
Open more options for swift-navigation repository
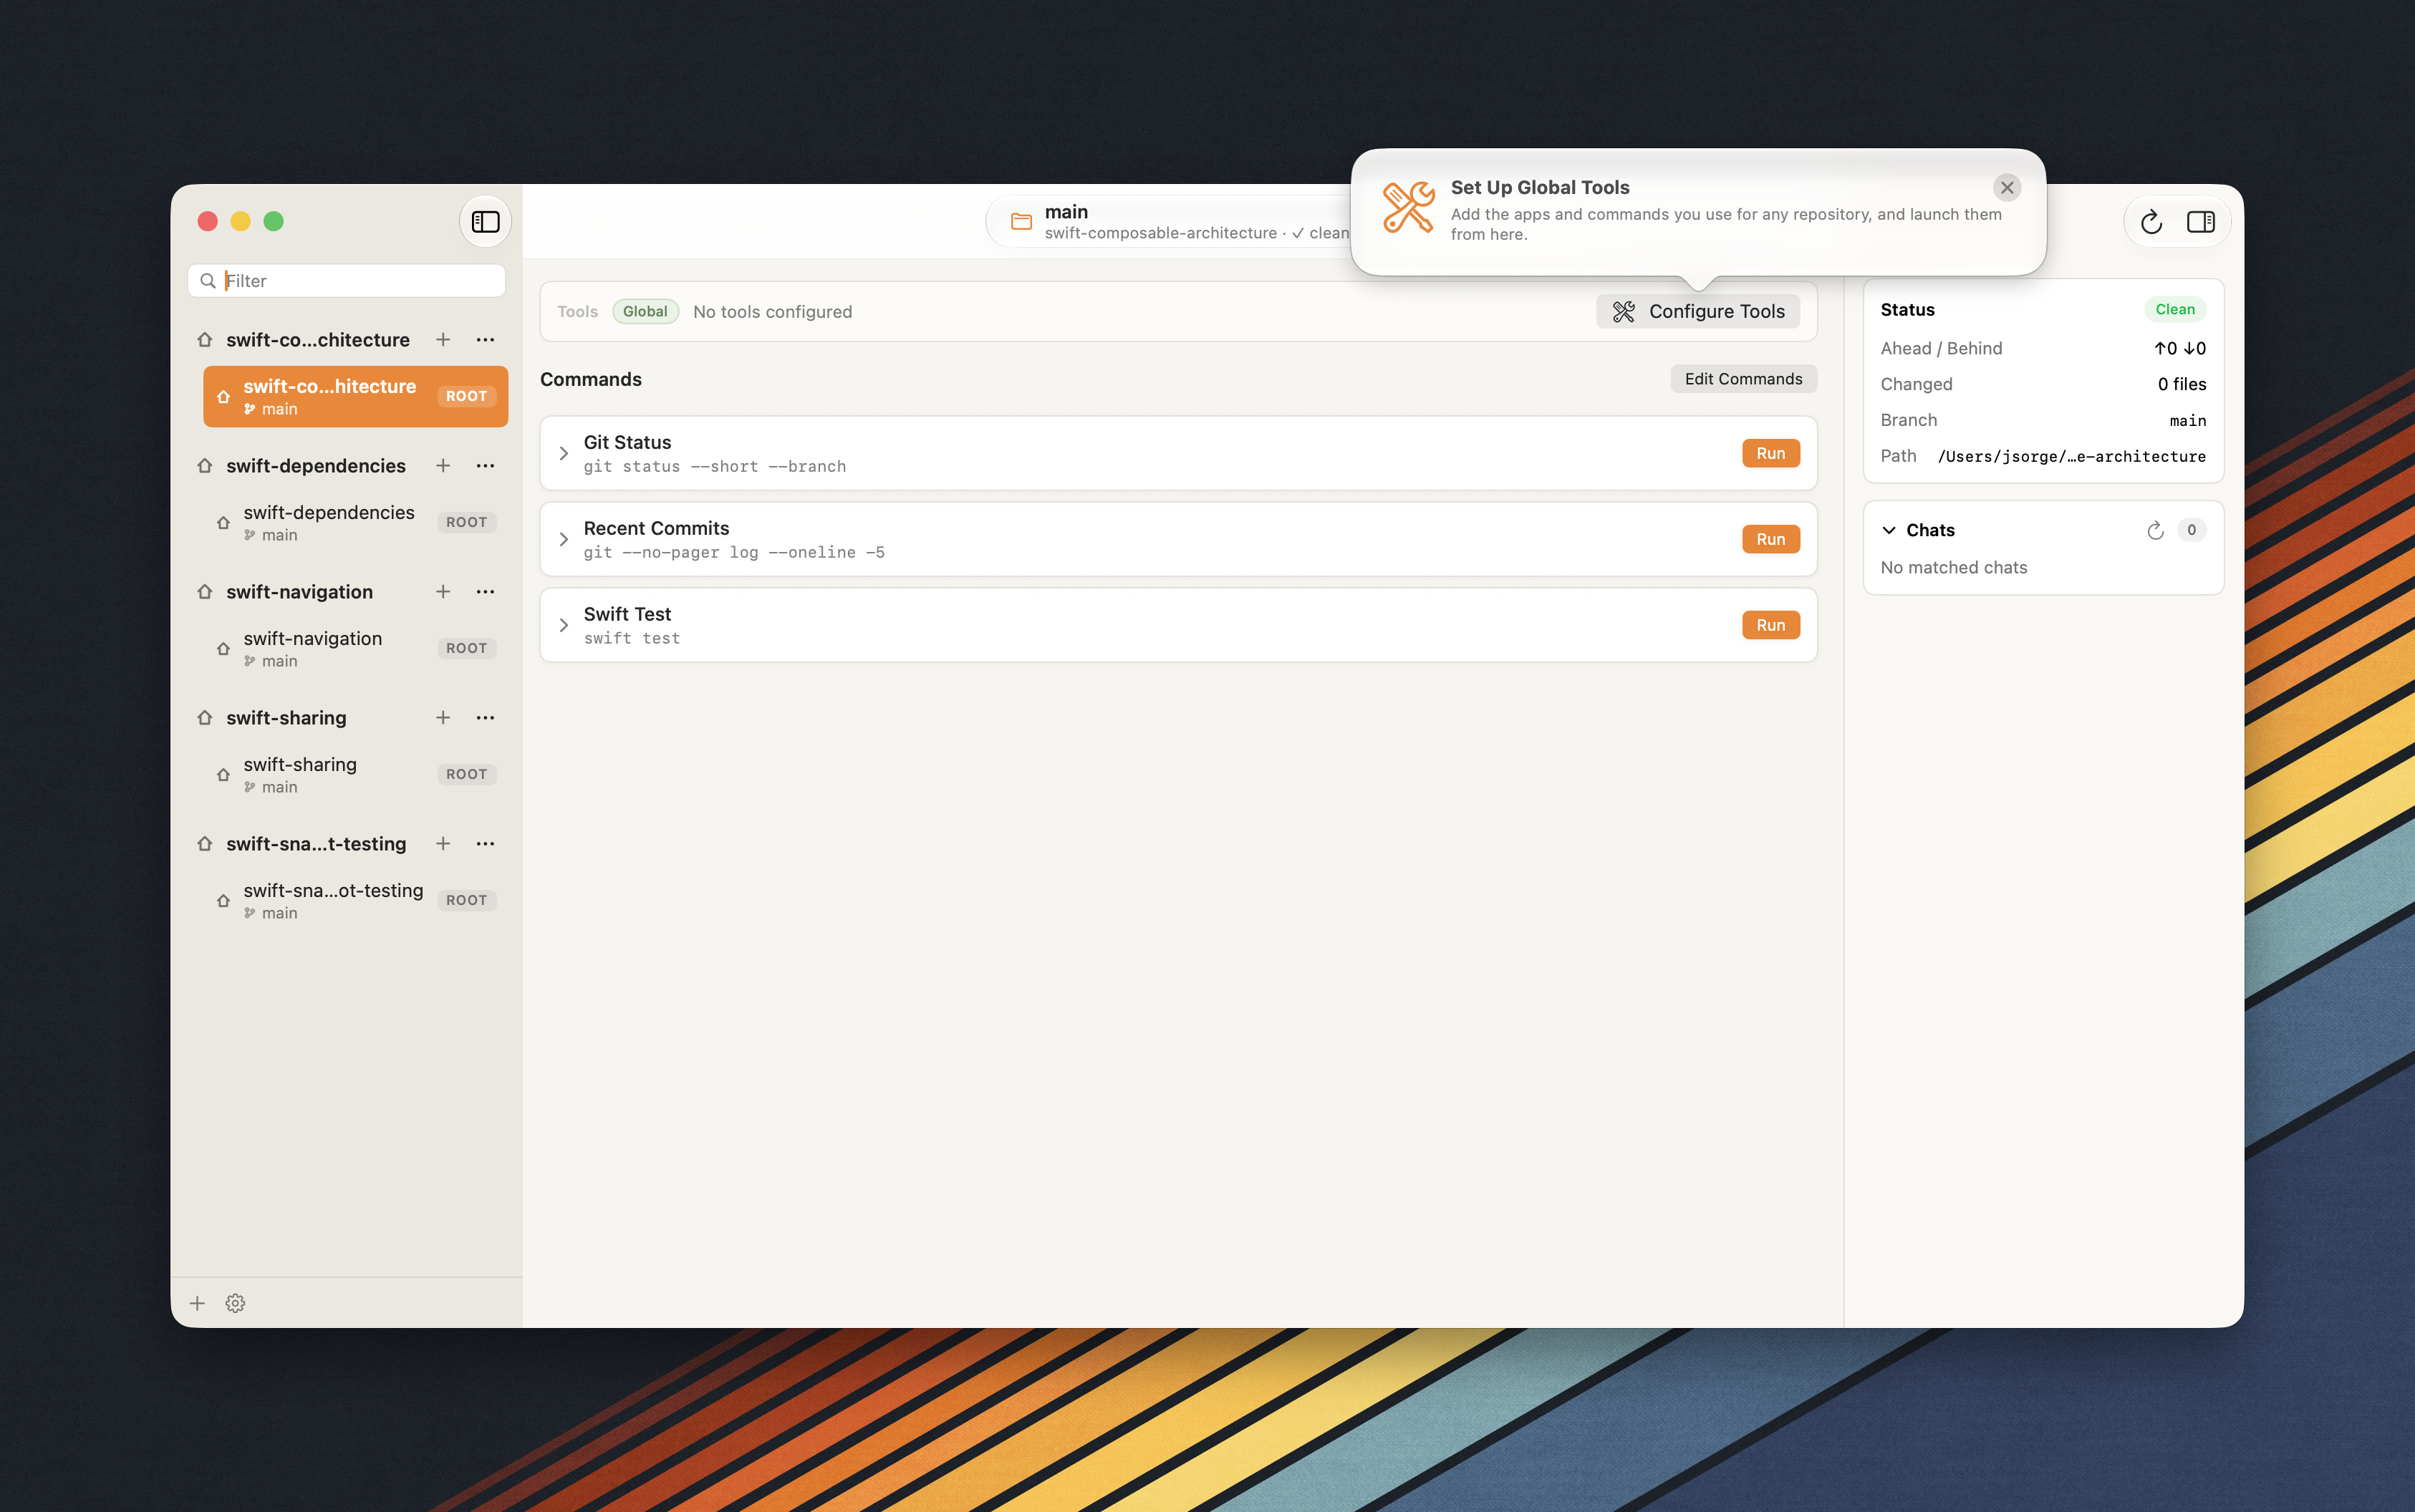pyautogui.click(x=485, y=592)
